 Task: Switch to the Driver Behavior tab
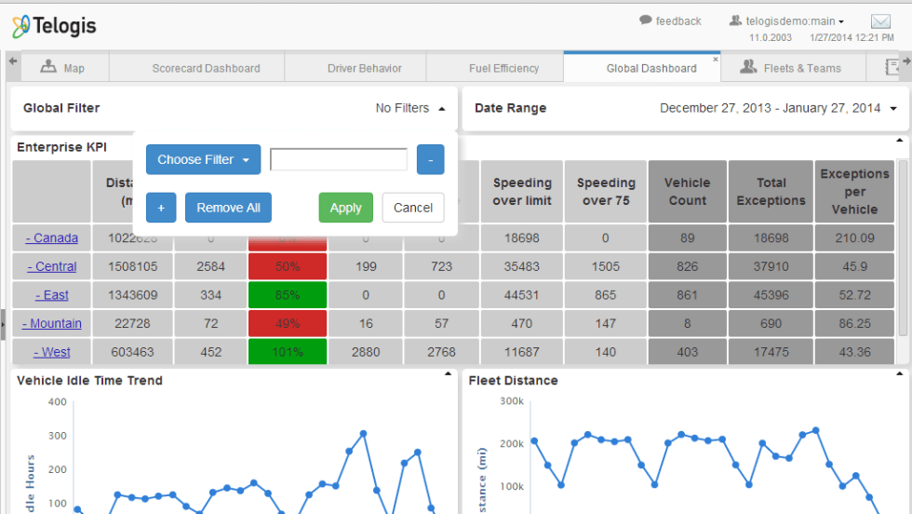(364, 68)
